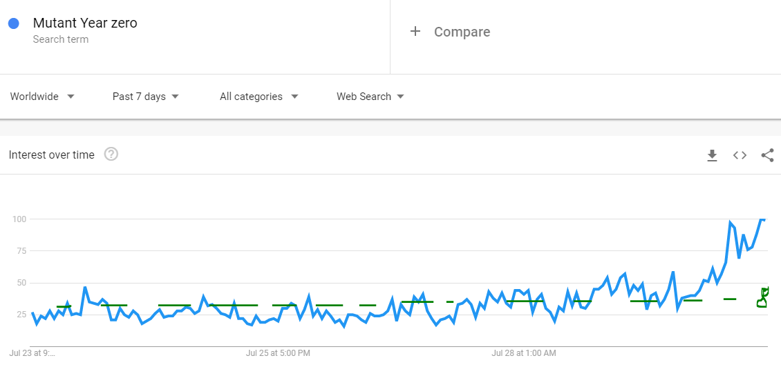This screenshot has height=367, width=781.
Task: Click the 'Search term' subtitle text
Action: [61, 39]
